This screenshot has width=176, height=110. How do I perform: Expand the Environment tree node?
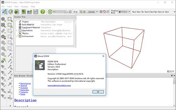click(x=17, y=36)
